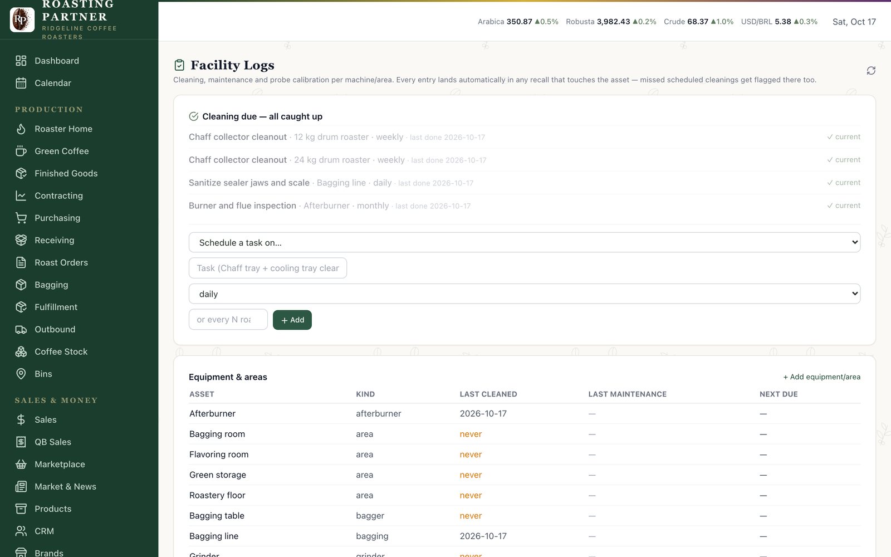Screen dimensions: 891x557
Task: Click the Arabica 350.87 price ticker
Action: [518, 22]
